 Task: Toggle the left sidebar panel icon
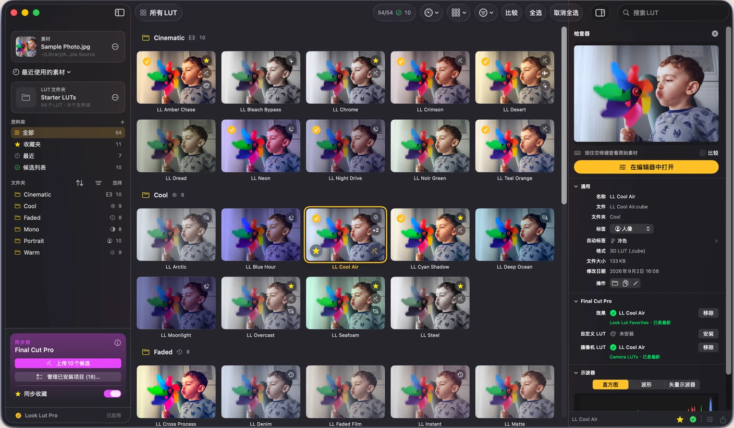click(x=119, y=12)
